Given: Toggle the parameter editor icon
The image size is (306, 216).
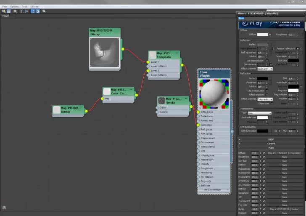Looking at the screenshot, I should click(38, 11).
